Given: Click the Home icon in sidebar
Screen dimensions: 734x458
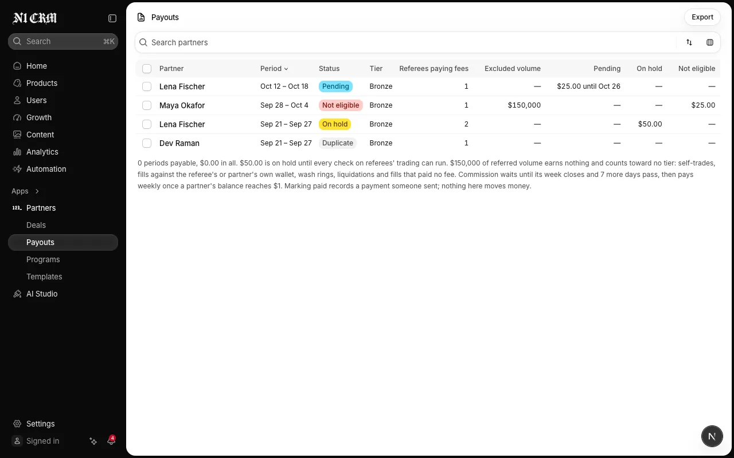Looking at the screenshot, I should coord(17,66).
